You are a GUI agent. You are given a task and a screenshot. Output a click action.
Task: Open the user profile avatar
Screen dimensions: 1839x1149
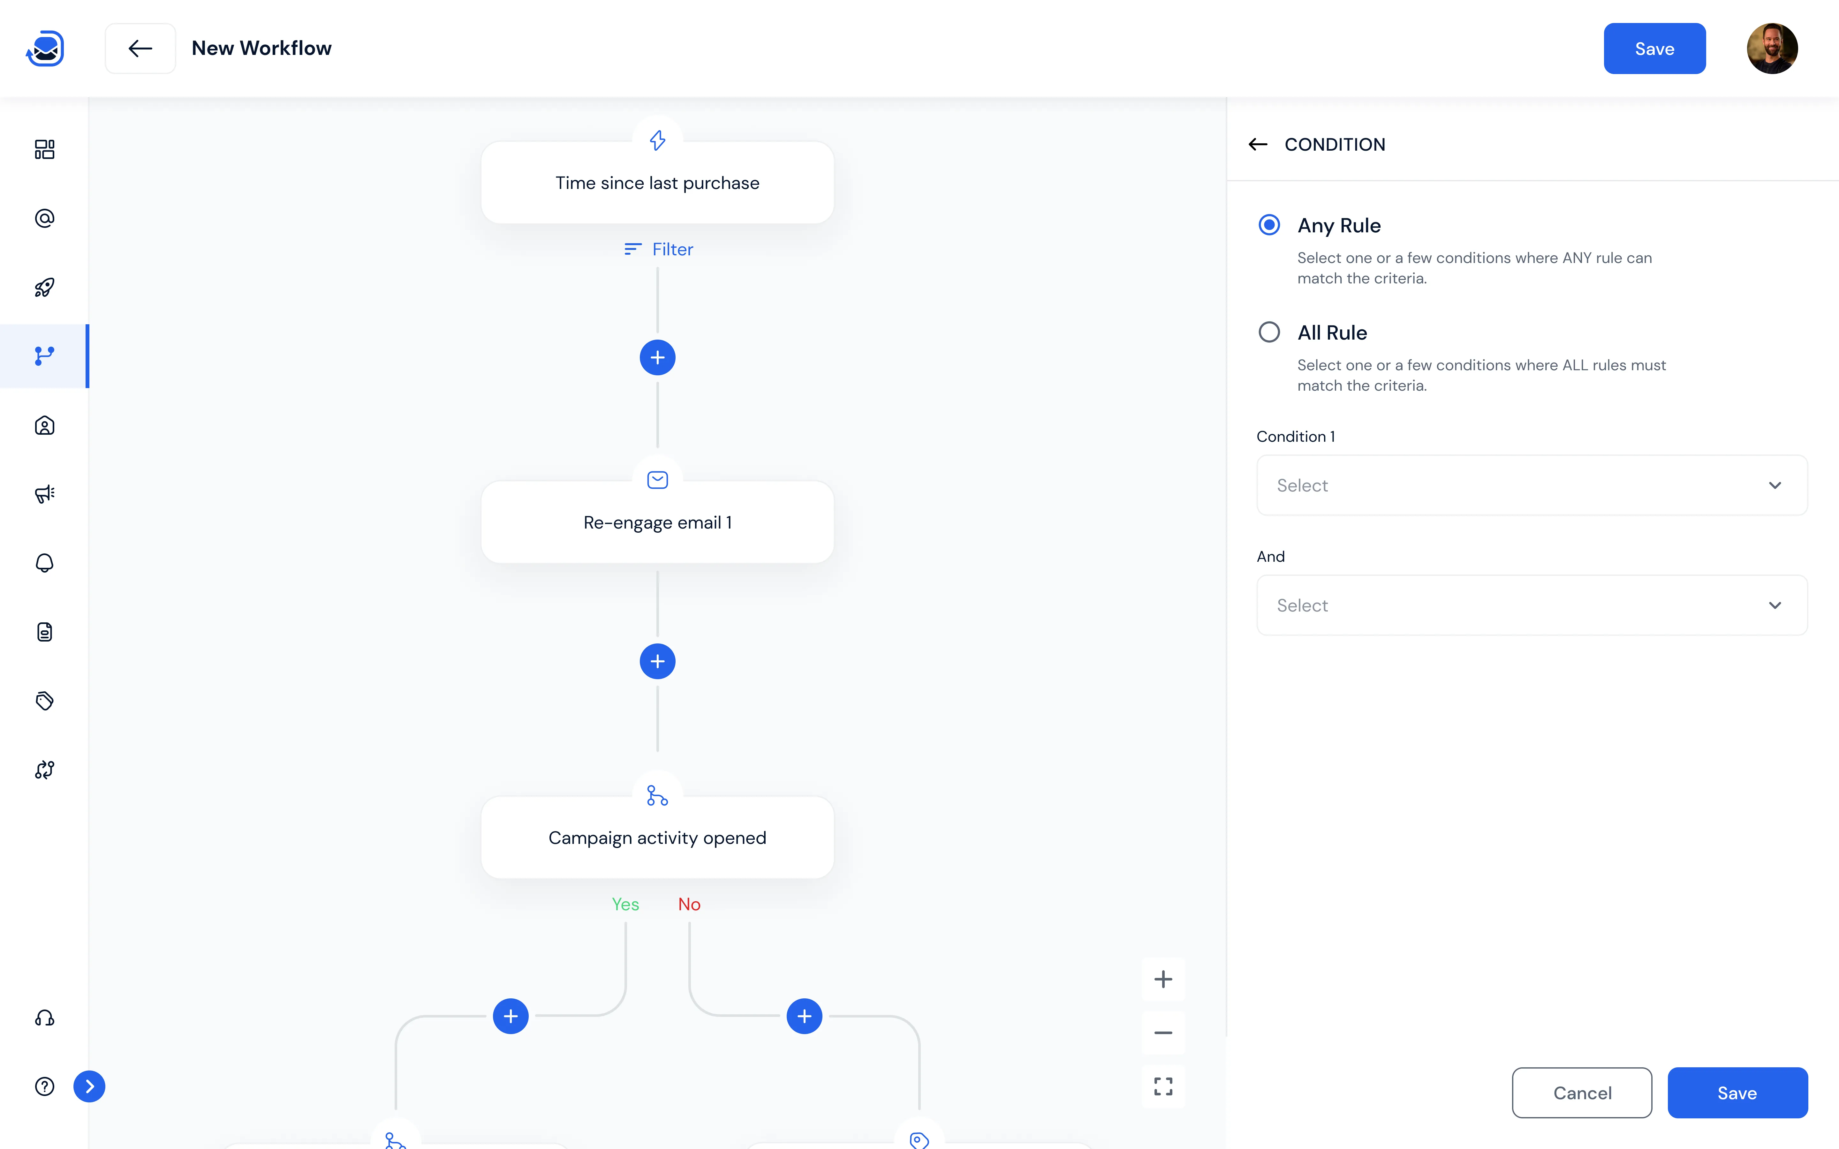pos(1772,49)
